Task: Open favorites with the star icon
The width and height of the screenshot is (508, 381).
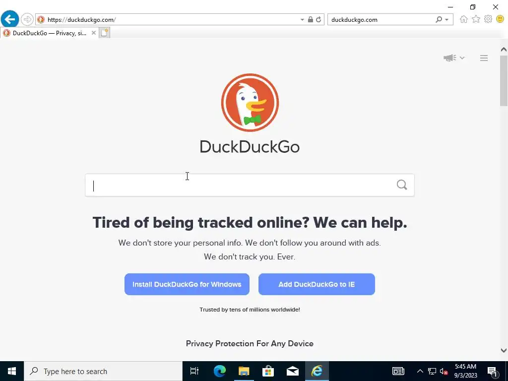Action: (x=476, y=19)
